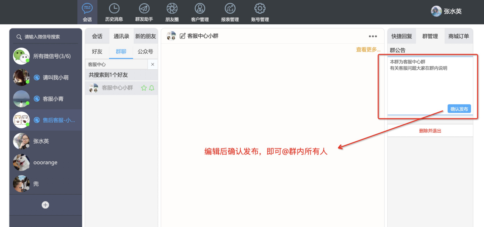This screenshot has width=484, height=227.
Task: Click the star icon on 客服中心小群 row
Action: click(144, 88)
